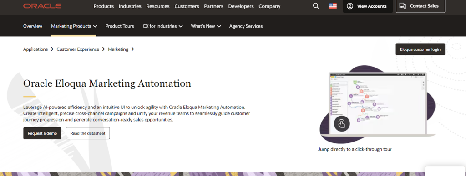Open the Products menu

[104, 6]
